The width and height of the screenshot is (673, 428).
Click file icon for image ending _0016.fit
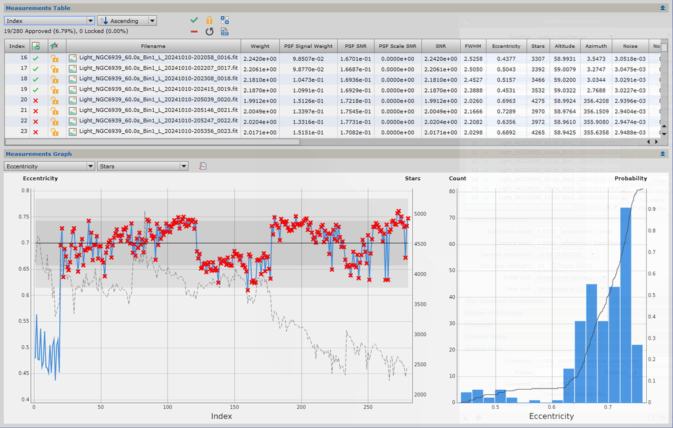(73, 58)
